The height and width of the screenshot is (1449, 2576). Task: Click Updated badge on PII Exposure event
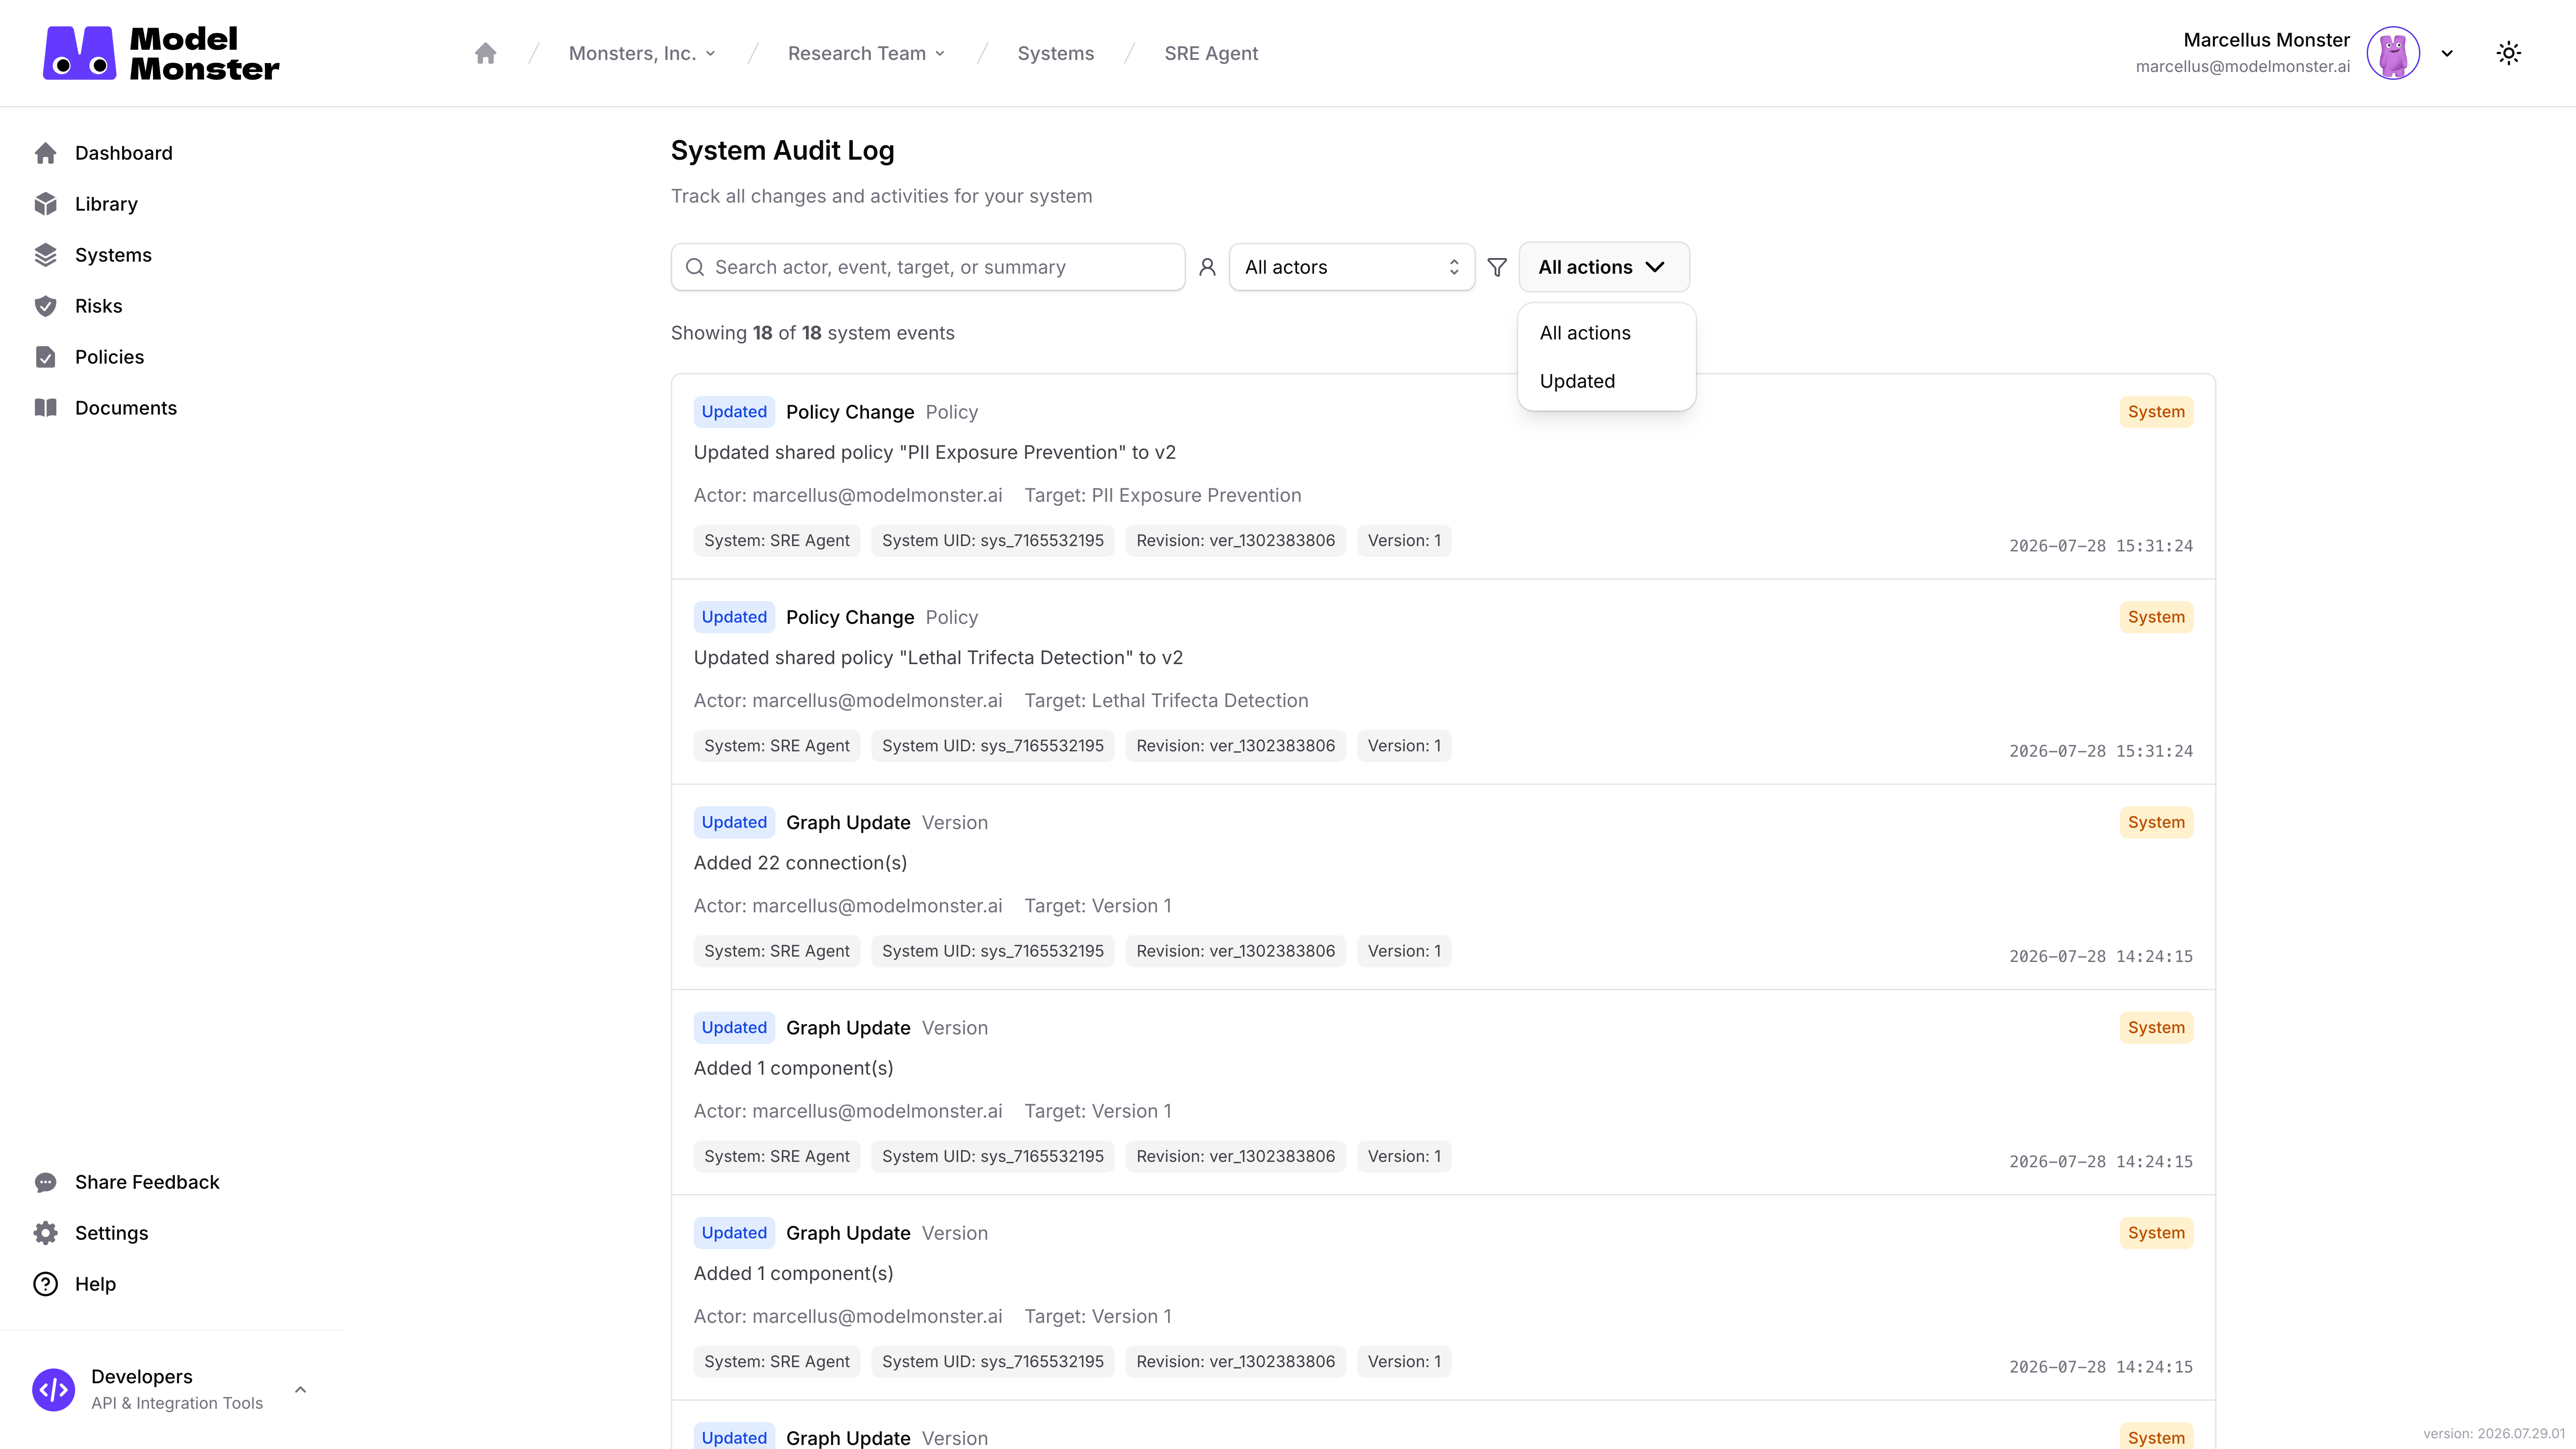(734, 412)
